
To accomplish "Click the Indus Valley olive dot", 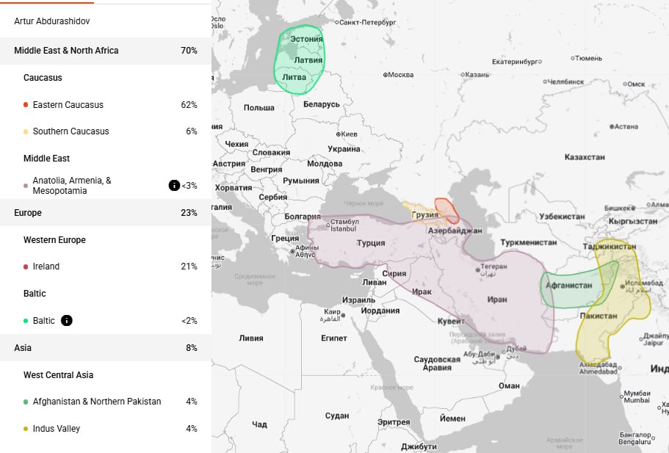I will pos(26,429).
